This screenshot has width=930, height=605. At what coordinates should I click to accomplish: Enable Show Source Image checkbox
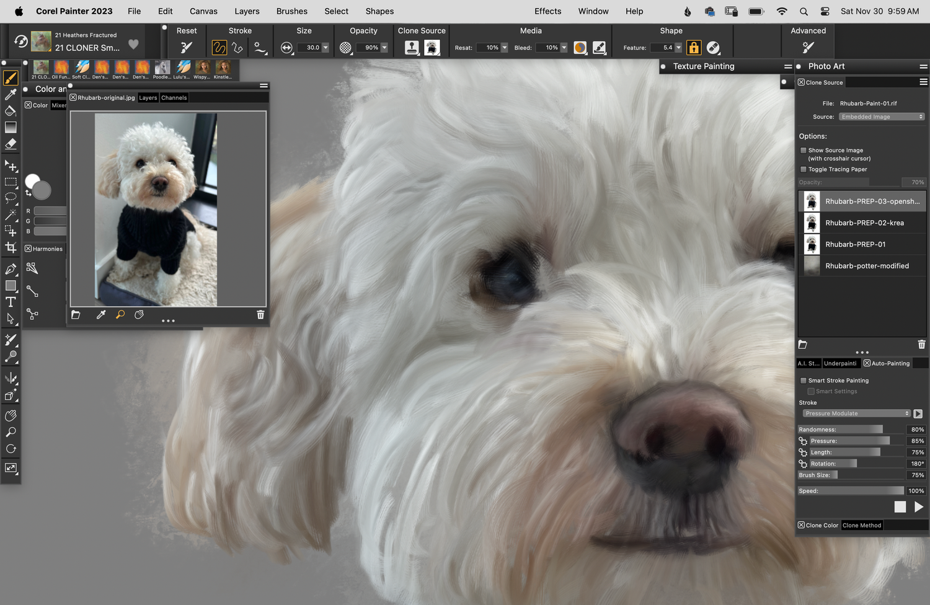[804, 150]
